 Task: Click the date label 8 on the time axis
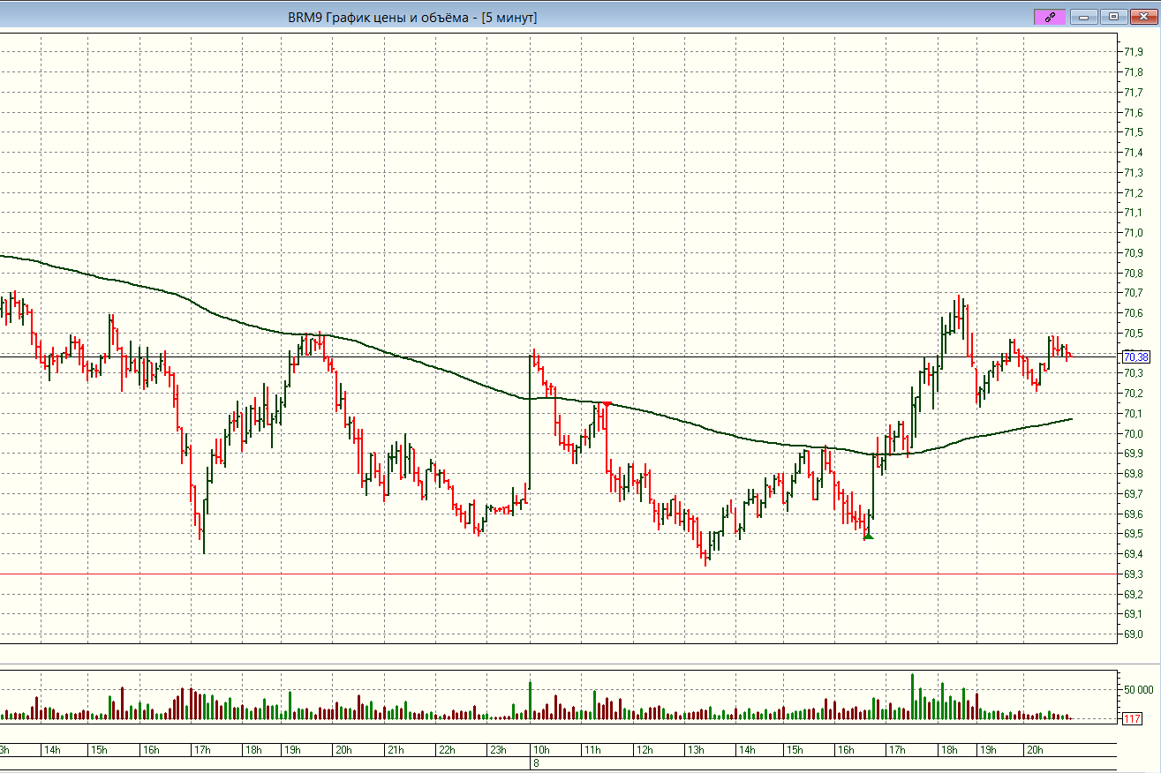(x=535, y=763)
